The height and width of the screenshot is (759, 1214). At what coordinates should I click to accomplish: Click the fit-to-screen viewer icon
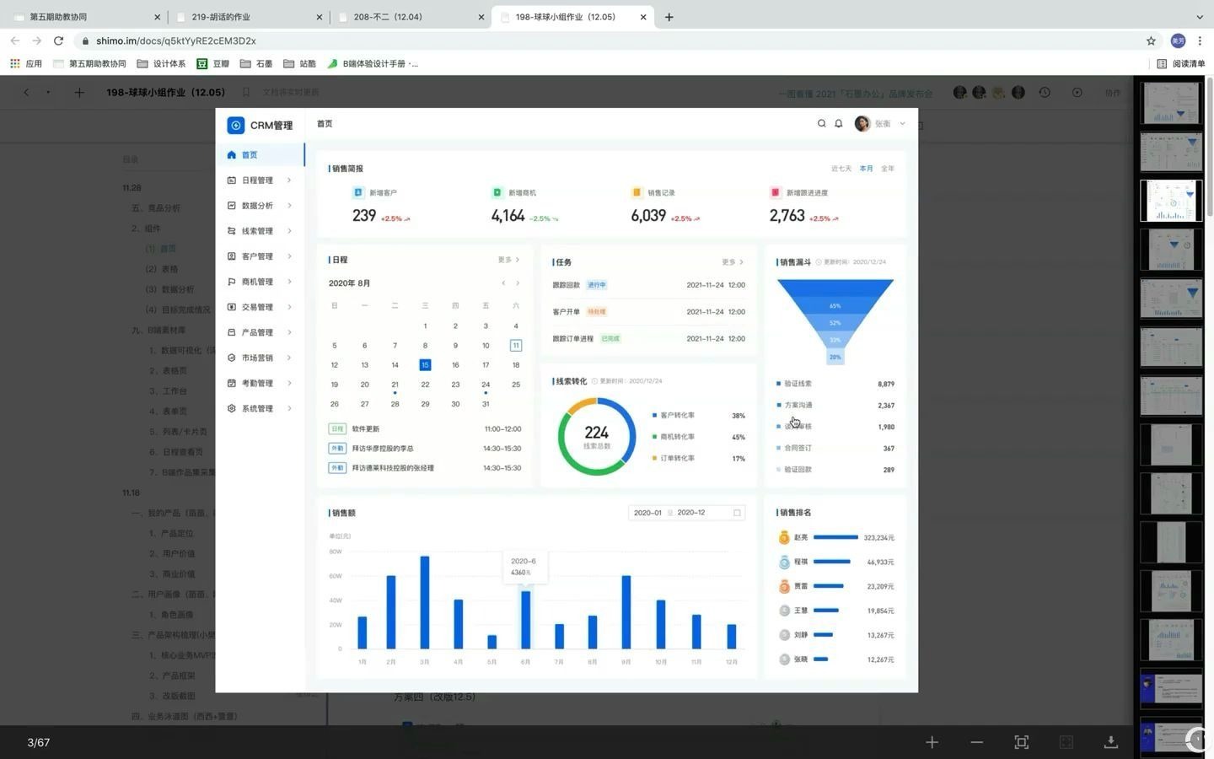1021,742
